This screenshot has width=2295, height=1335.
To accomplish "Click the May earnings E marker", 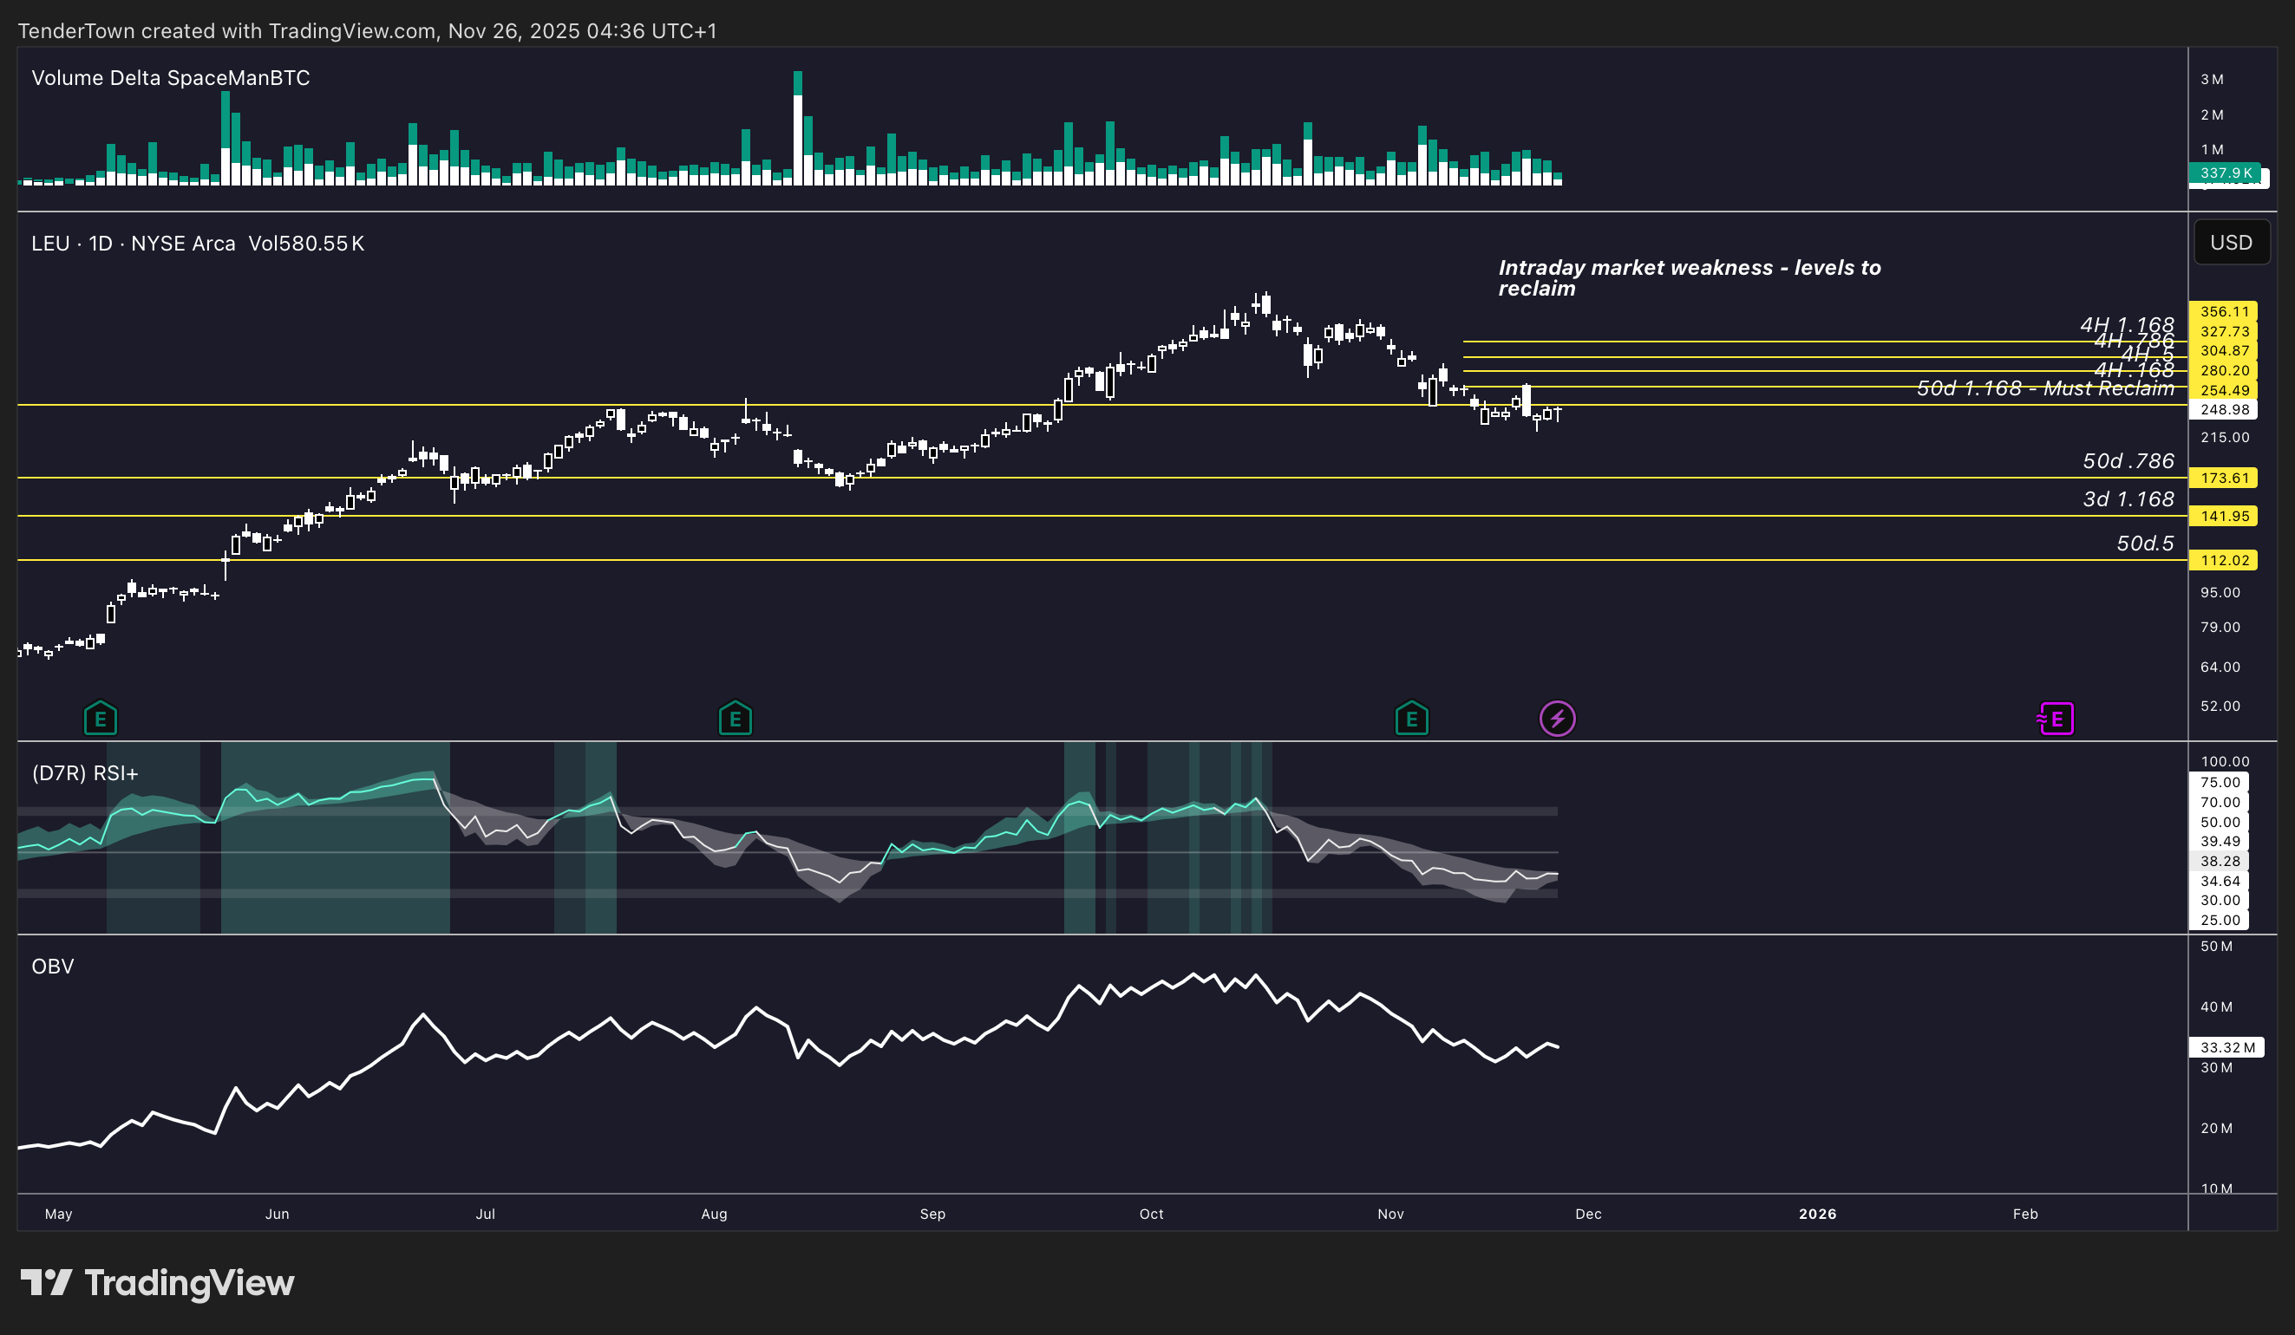I will point(101,719).
